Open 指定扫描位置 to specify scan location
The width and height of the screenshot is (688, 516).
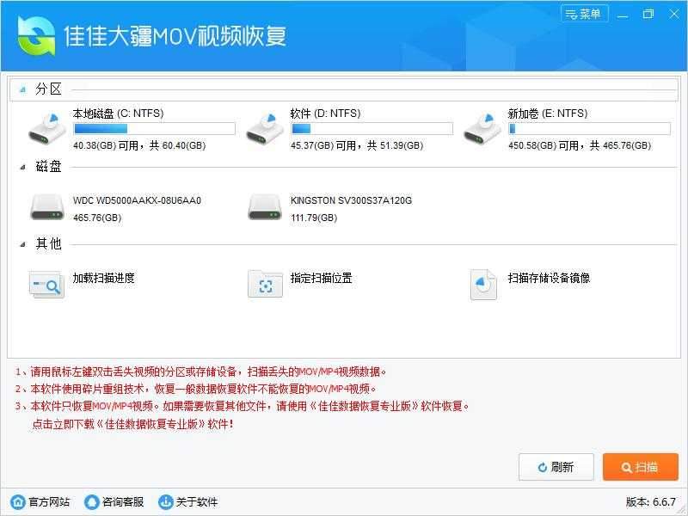(x=265, y=284)
